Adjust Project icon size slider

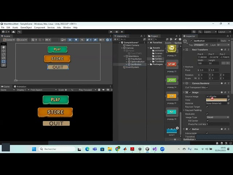174,139
